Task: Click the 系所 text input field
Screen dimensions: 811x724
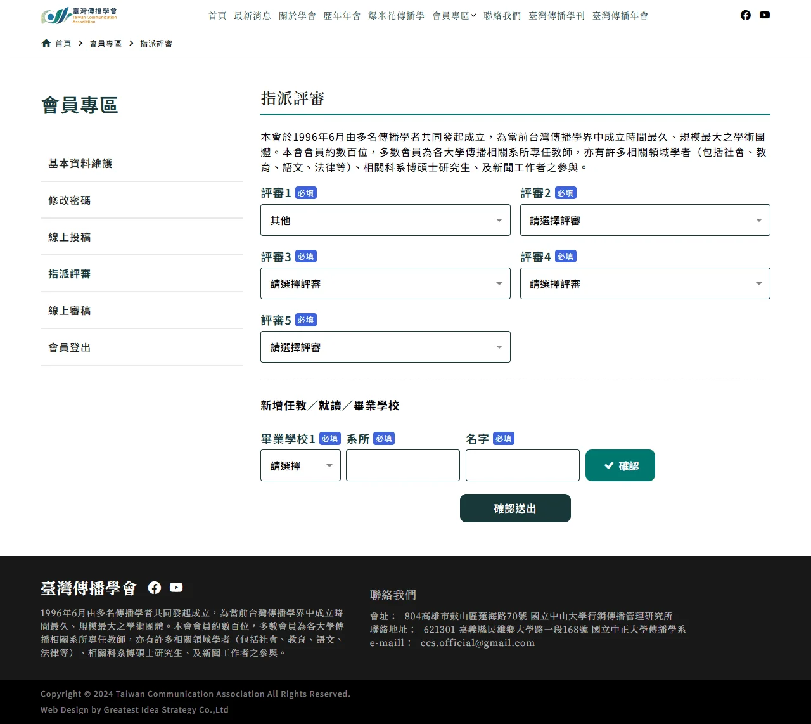Action: [x=402, y=465]
